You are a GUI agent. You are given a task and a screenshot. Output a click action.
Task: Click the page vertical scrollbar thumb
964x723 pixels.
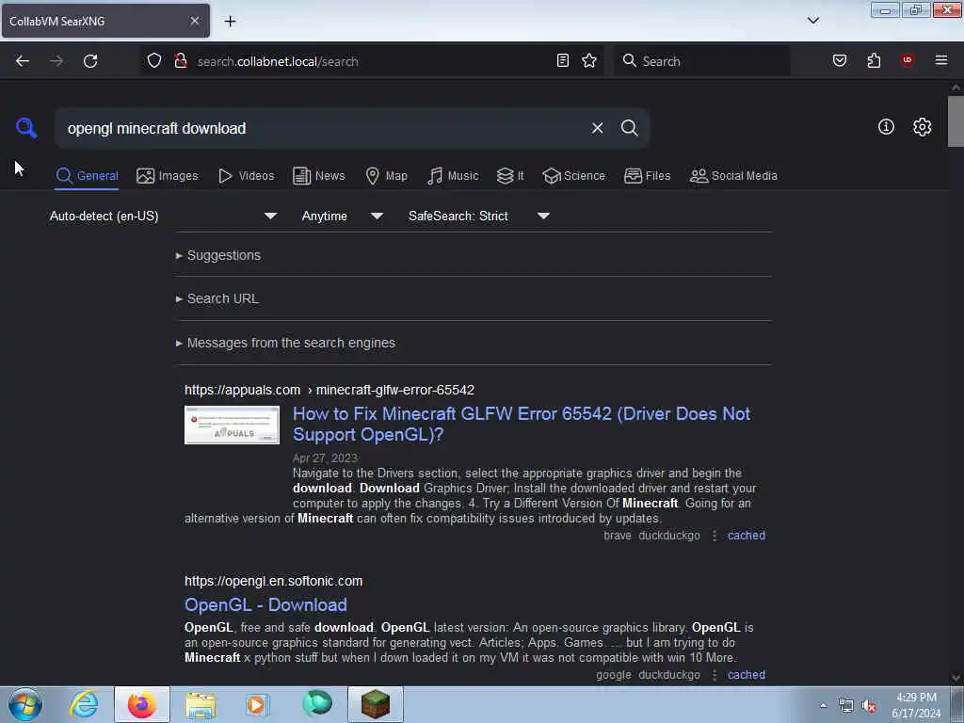pyautogui.click(x=956, y=121)
